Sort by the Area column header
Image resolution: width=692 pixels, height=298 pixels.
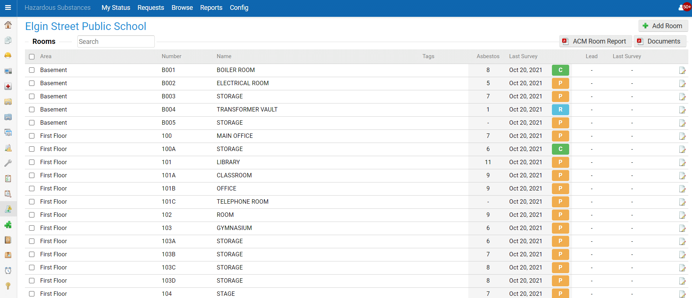tap(46, 56)
